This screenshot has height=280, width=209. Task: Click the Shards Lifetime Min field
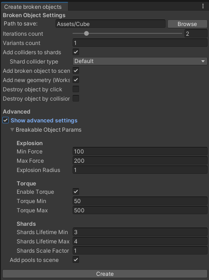pos(140,232)
